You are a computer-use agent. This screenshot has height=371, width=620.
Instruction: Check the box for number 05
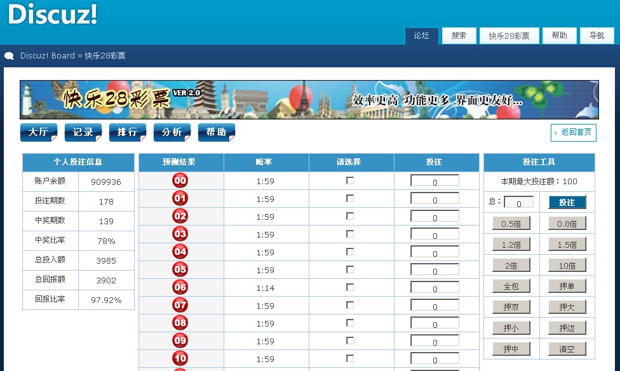tap(350, 269)
